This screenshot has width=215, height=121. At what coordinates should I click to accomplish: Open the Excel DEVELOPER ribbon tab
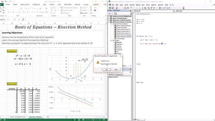tap(68, 4)
